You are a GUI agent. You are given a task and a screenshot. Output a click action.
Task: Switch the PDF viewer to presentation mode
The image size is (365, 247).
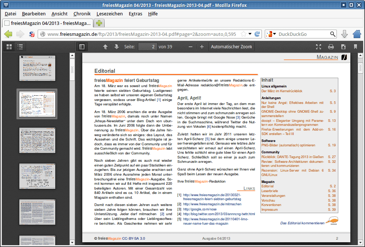(x=319, y=47)
